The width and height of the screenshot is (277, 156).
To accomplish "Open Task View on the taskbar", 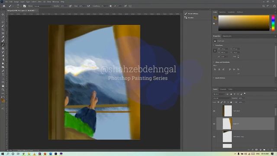I will pyautogui.click(x=18, y=154).
